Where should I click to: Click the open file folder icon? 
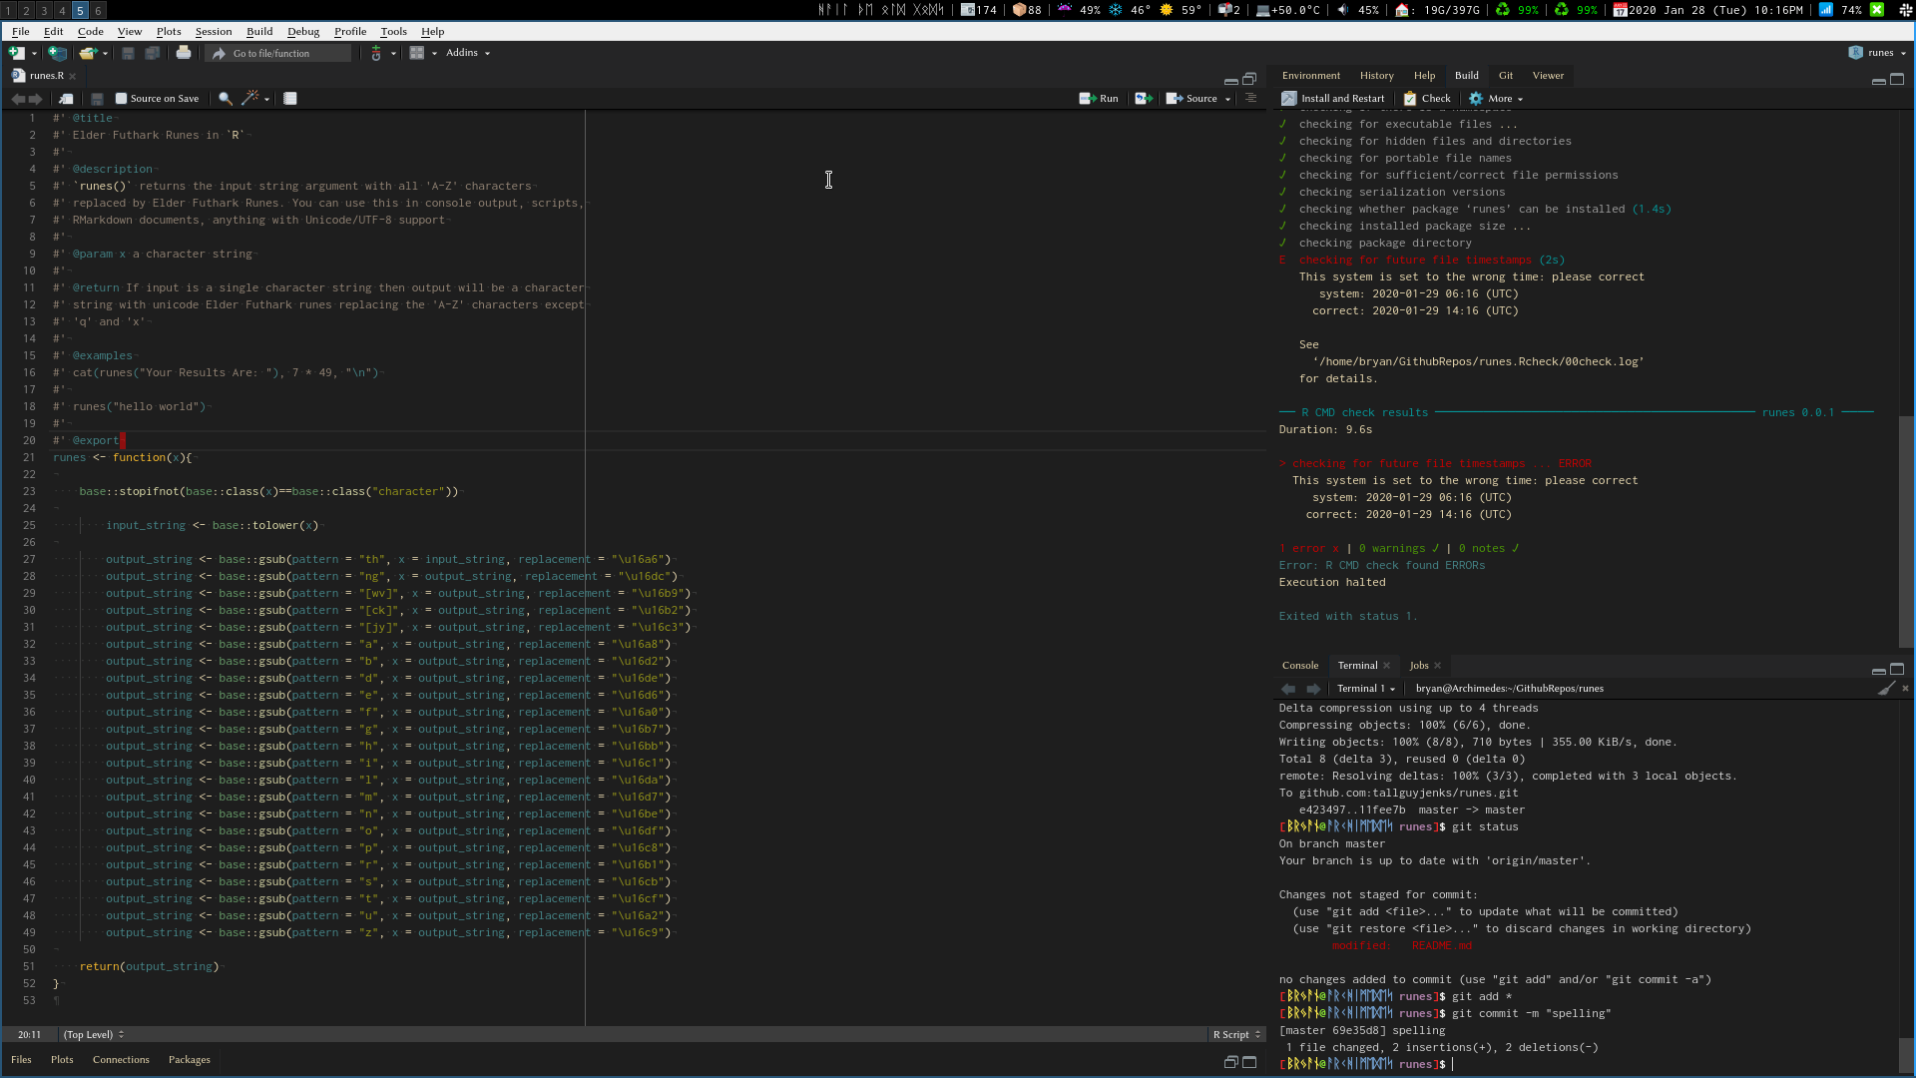tap(88, 53)
